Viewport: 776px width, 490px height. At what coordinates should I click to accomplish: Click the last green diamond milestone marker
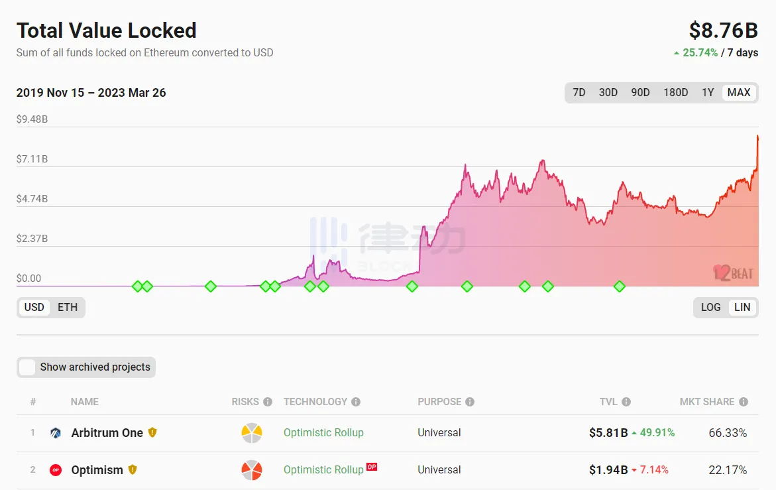tap(620, 286)
